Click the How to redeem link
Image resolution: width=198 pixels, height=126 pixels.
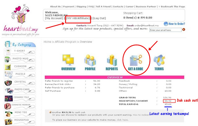(x=141, y=115)
